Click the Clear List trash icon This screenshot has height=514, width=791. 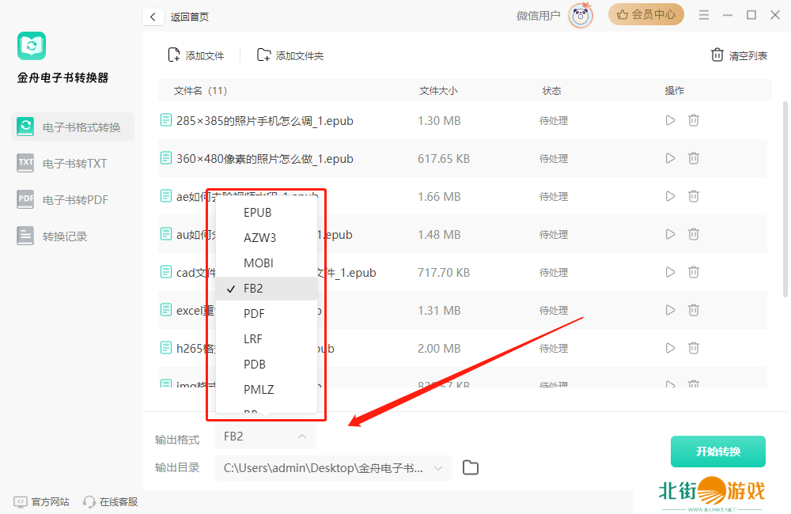click(717, 55)
